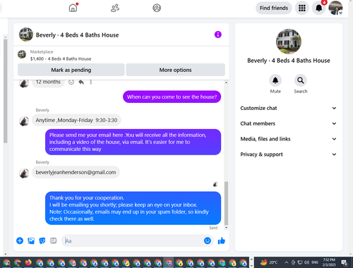Open the Groups icon in top navigation
353x268 pixels.
click(x=157, y=8)
